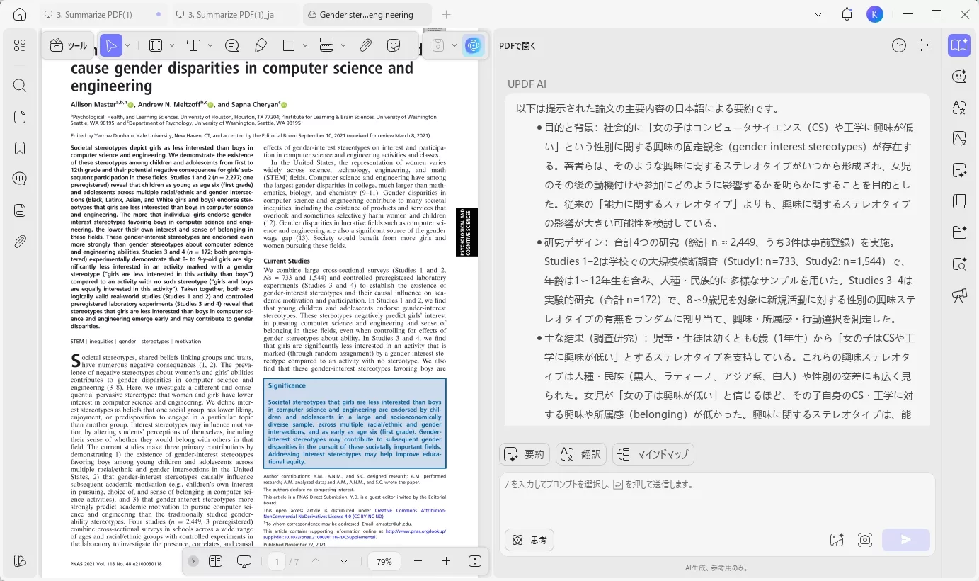Toggle the selection arrow tool active state
The height and width of the screenshot is (581, 979).
coord(111,45)
